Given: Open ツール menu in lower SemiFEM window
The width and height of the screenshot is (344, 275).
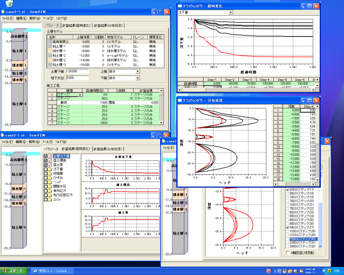Looking at the screenshot, I should click(47, 142).
